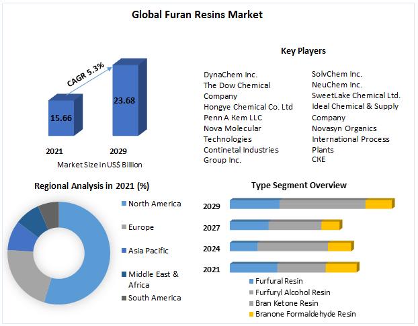Click the Furfural Resin legend swatch

[251, 281]
